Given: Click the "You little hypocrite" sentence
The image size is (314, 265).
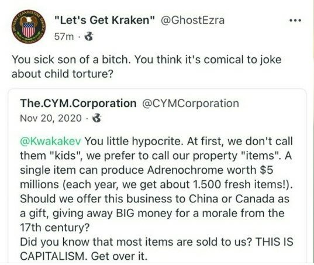Looking at the screenshot, I should point(134,141).
